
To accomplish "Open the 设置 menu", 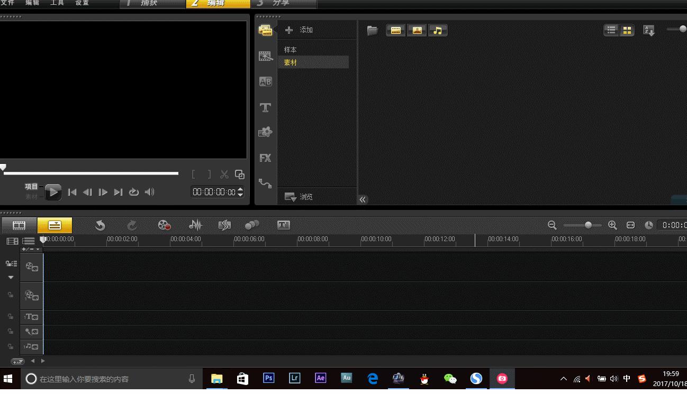I will click(82, 3).
